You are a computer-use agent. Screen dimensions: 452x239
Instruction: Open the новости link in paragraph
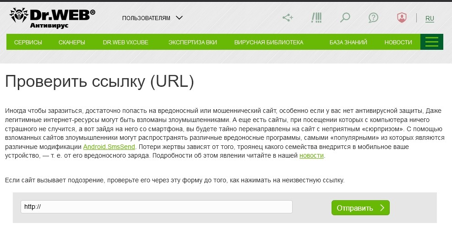pos(311,156)
